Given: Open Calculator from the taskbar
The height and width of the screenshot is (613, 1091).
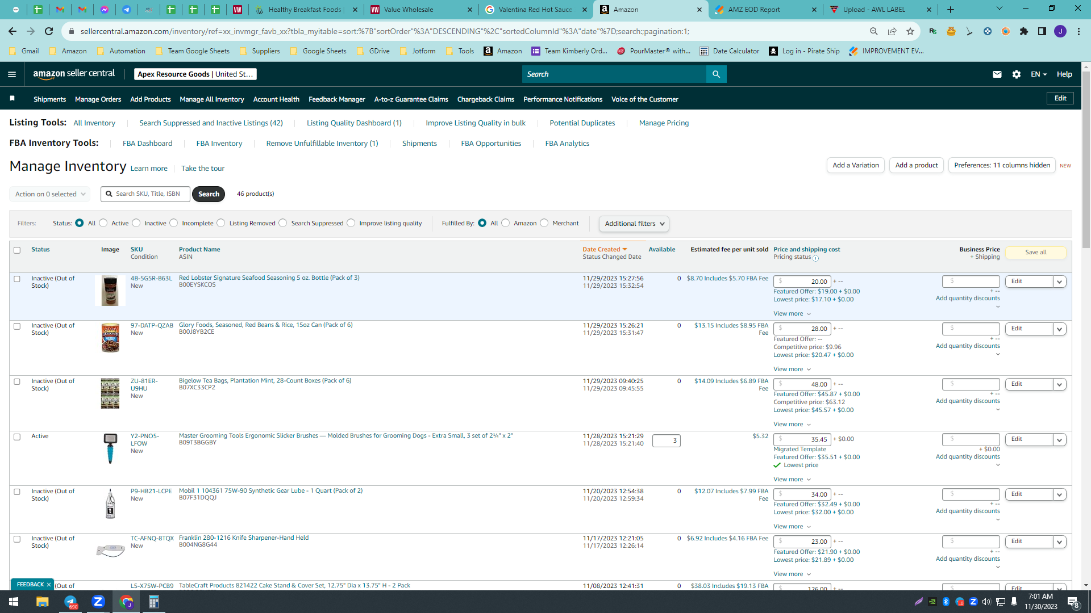Looking at the screenshot, I should [x=153, y=602].
